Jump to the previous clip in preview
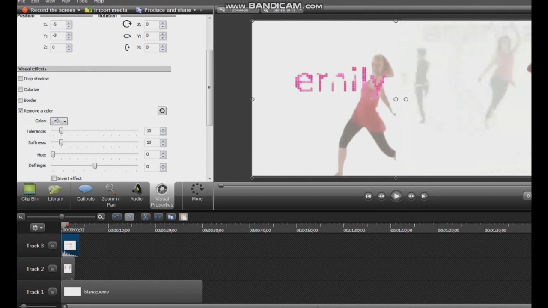548x308 pixels. [x=368, y=196]
